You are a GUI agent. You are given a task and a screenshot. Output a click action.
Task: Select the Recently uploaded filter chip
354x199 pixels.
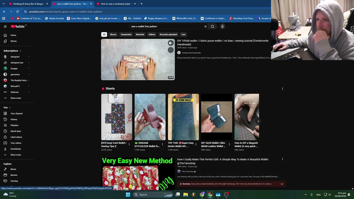168,35
